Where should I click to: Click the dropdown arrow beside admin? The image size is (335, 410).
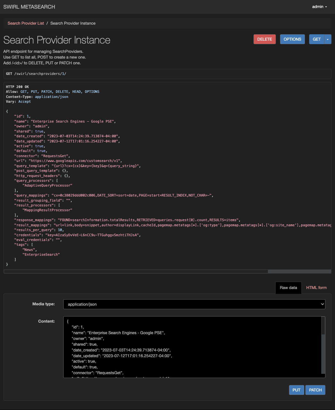point(327,6)
